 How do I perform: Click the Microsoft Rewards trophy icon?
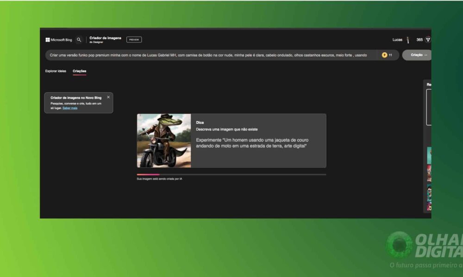coord(428,40)
